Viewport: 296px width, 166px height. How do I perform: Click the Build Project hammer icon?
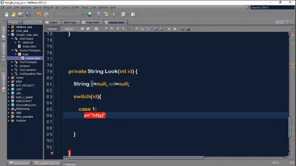pyautogui.click(x=99, y=14)
